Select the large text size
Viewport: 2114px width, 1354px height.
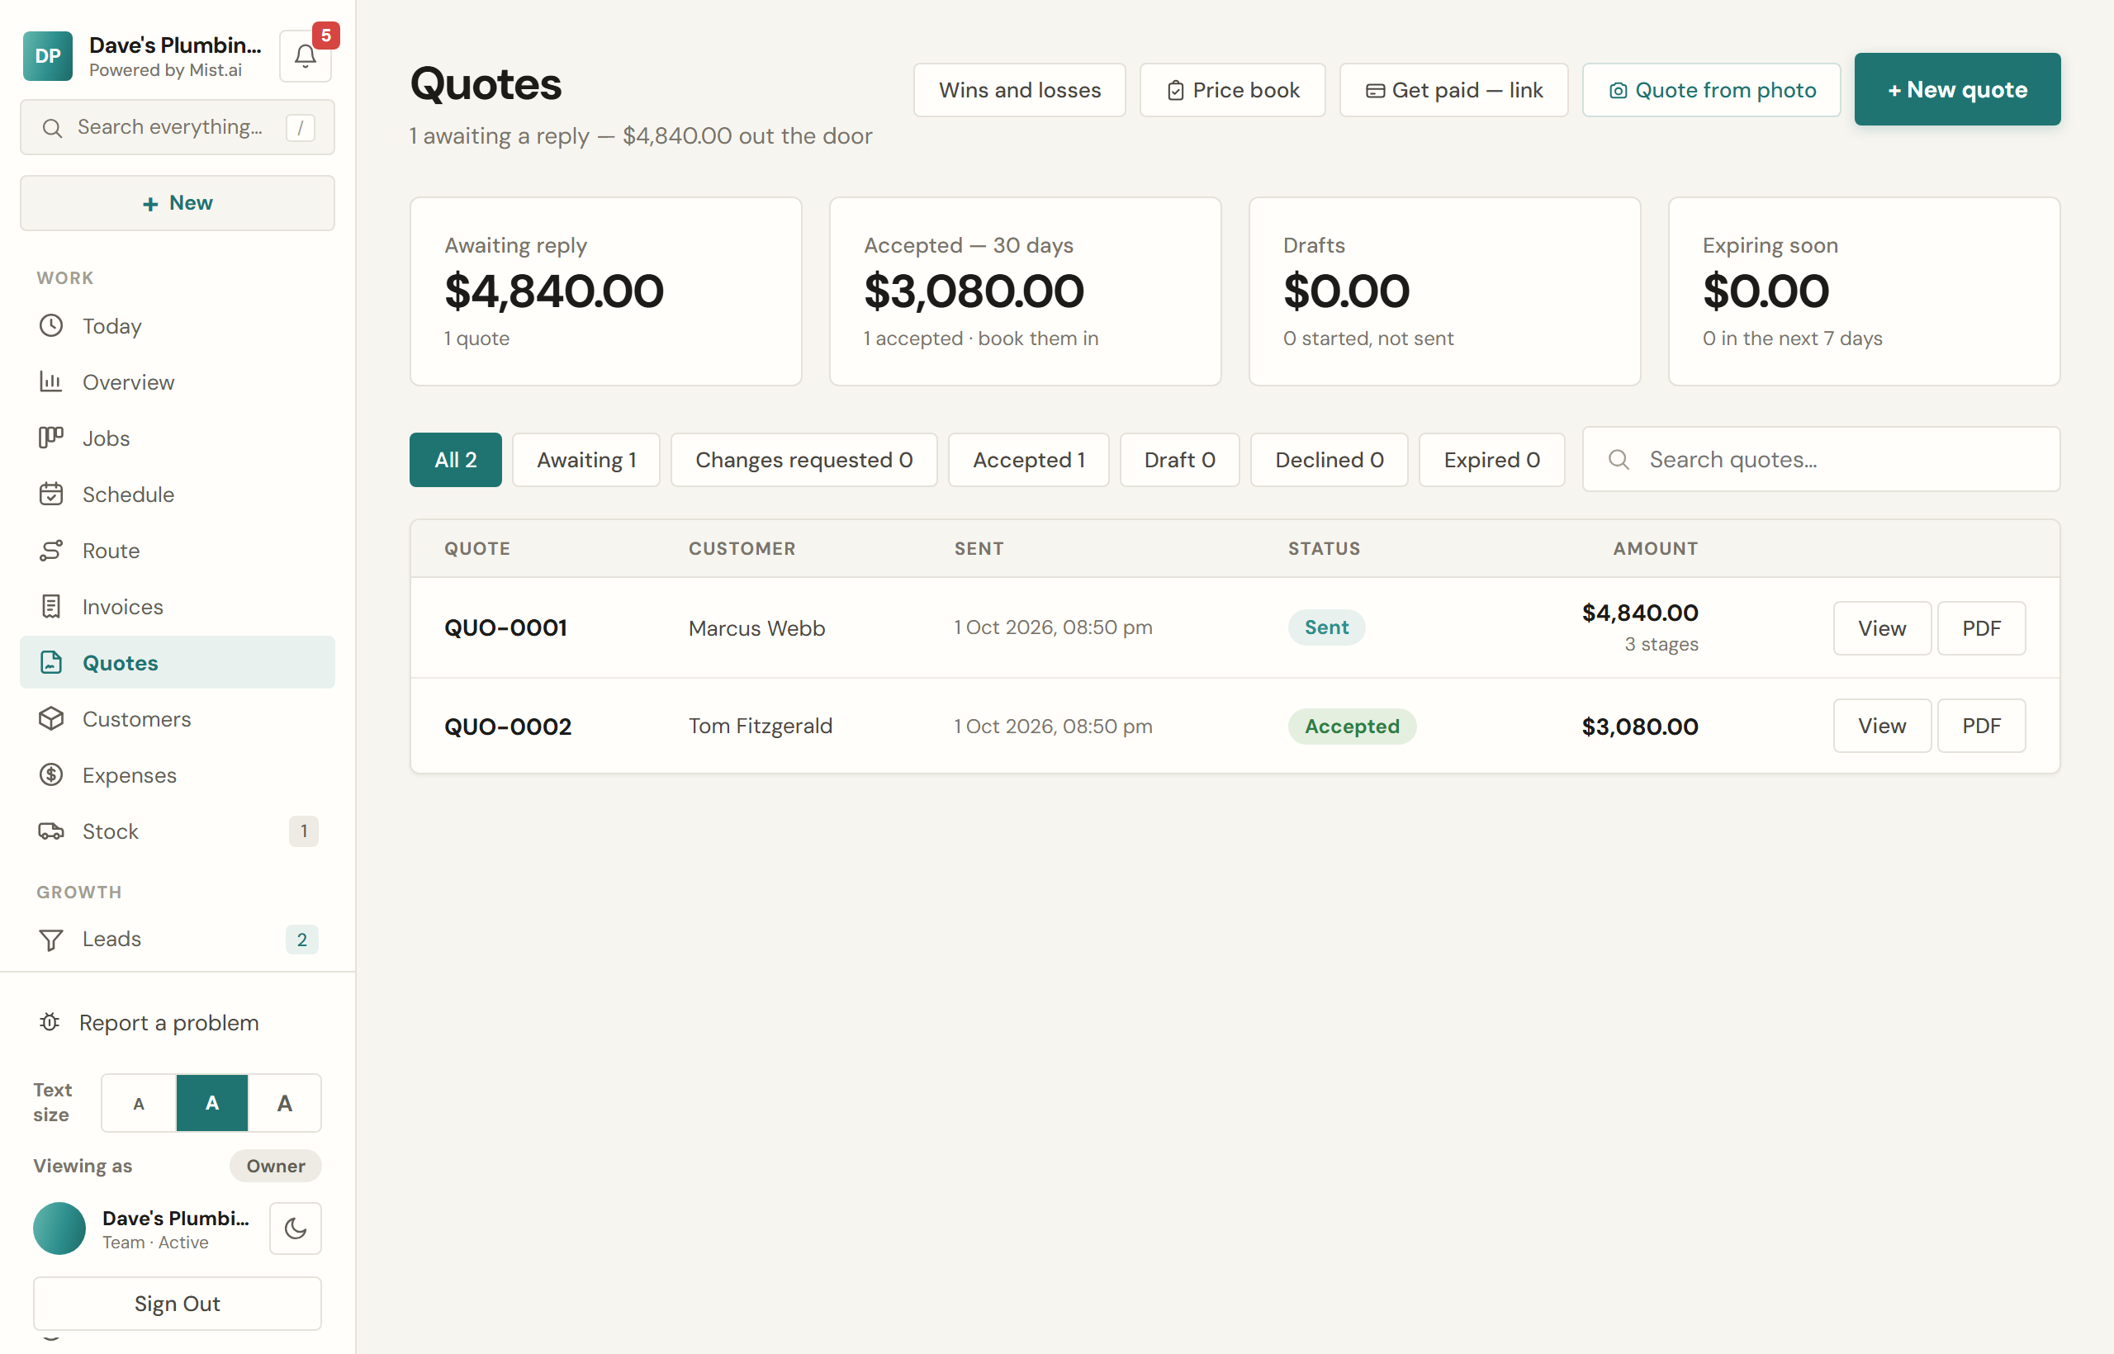coord(285,1102)
